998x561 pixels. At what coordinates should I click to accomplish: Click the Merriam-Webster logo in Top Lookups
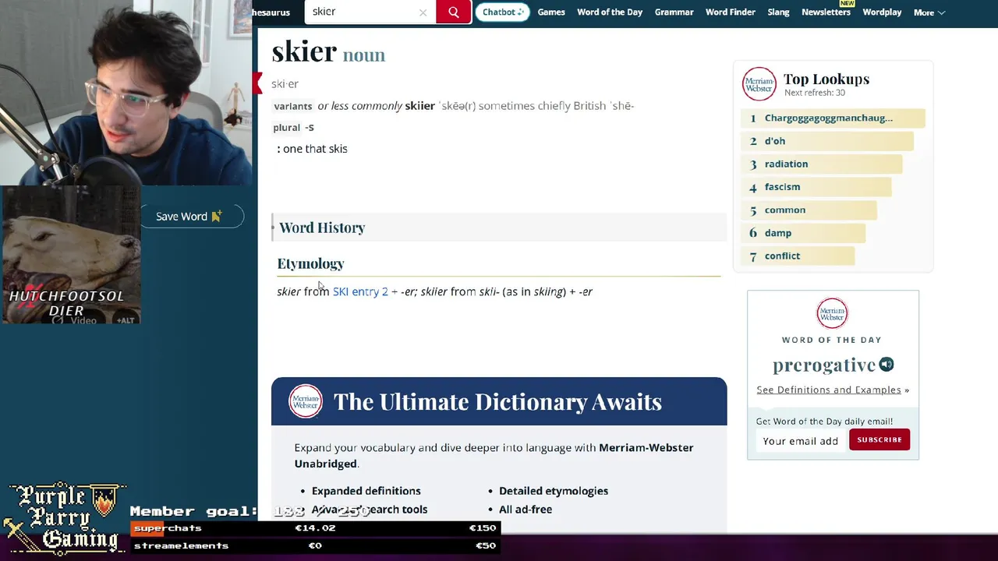point(759,83)
